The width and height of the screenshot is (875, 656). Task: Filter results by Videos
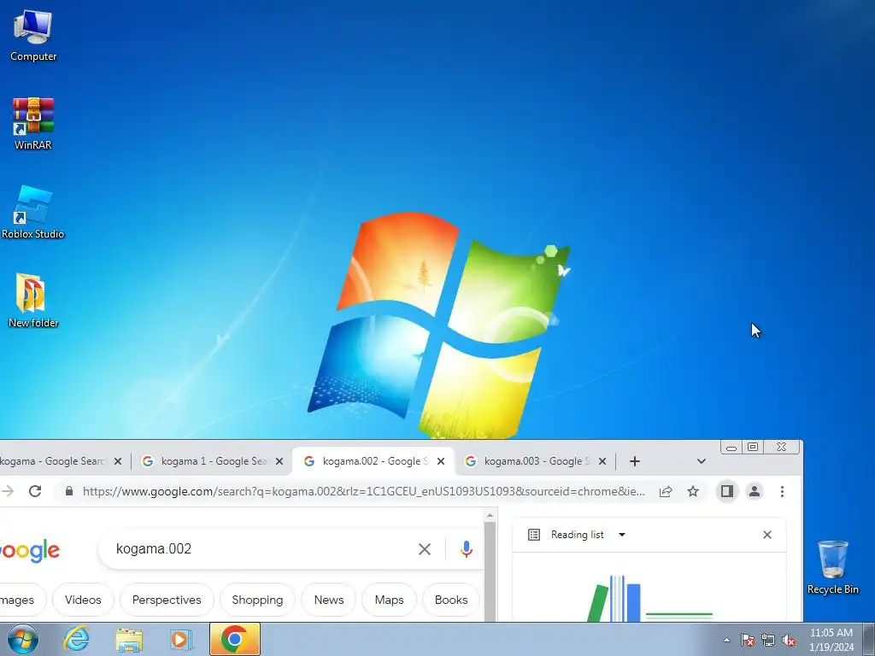pyautogui.click(x=83, y=600)
